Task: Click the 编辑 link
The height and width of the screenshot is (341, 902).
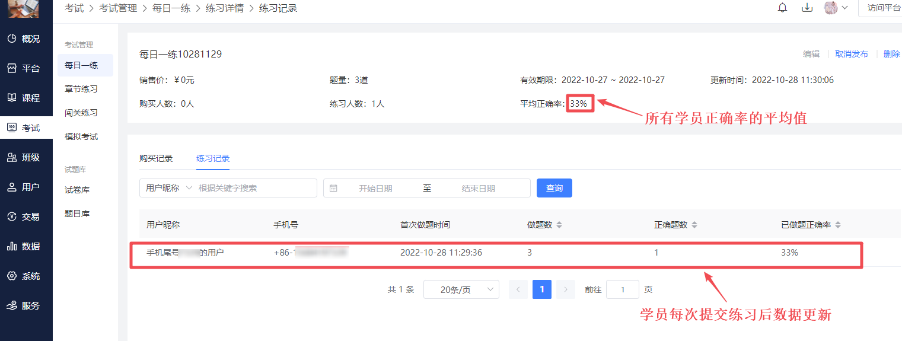Action: (x=811, y=54)
